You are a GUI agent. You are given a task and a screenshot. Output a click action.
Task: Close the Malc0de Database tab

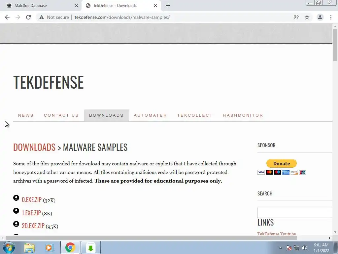coord(77,6)
